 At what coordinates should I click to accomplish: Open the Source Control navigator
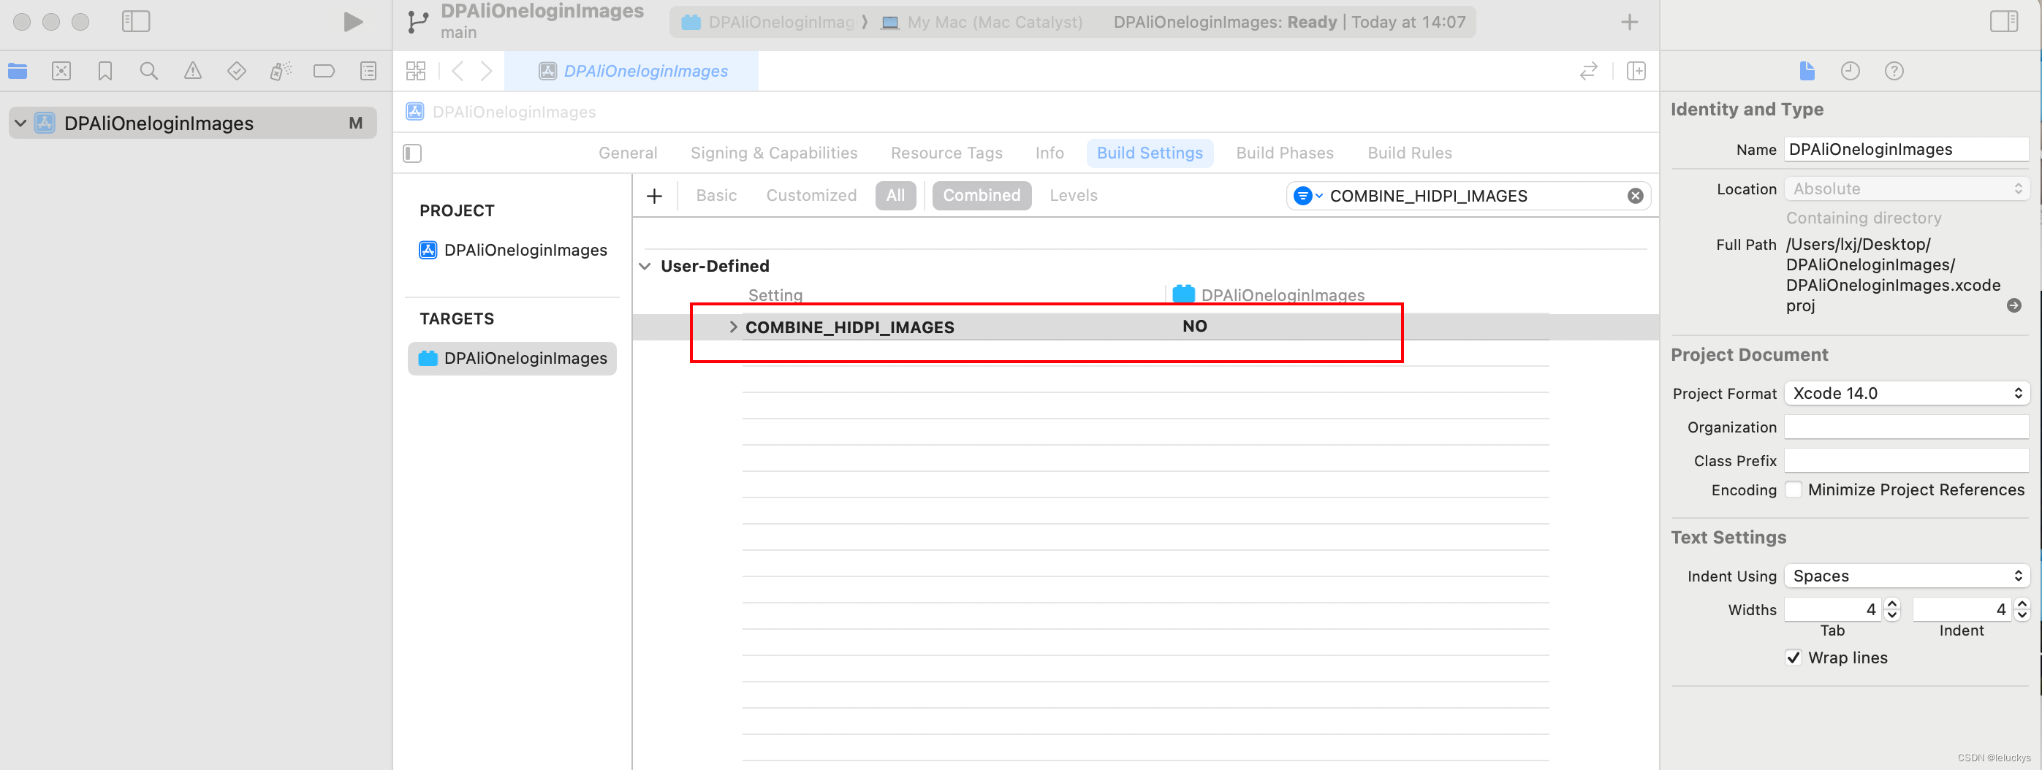click(61, 72)
